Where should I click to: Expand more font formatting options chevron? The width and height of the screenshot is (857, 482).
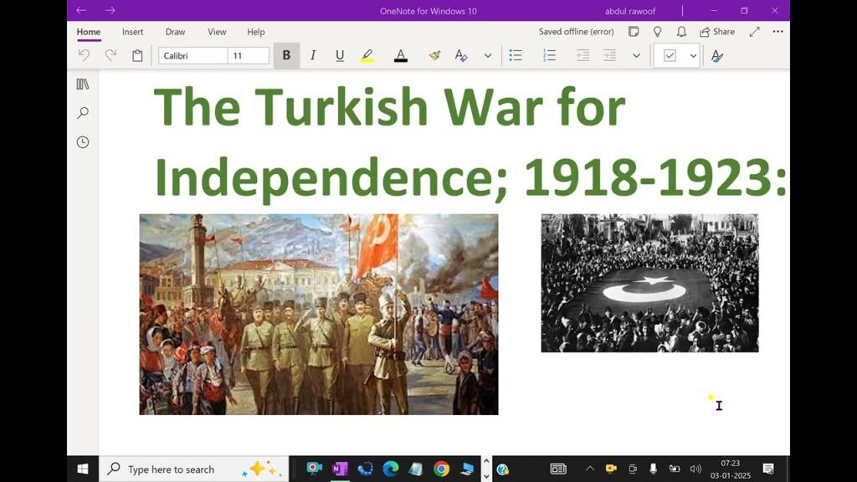488,55
